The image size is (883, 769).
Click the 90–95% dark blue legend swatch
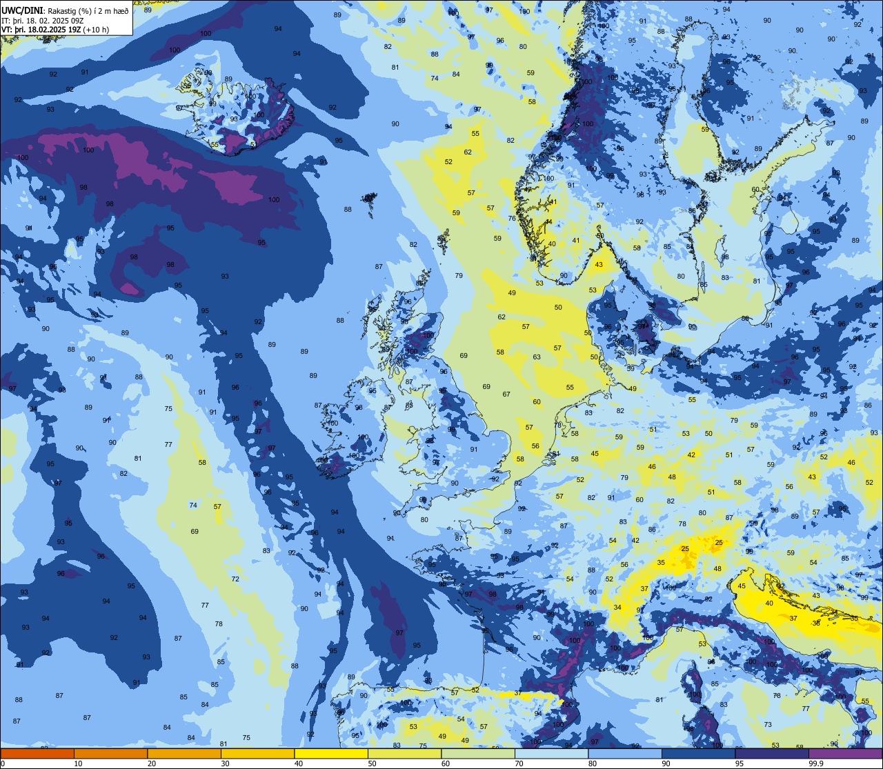(x=698, y=753)
